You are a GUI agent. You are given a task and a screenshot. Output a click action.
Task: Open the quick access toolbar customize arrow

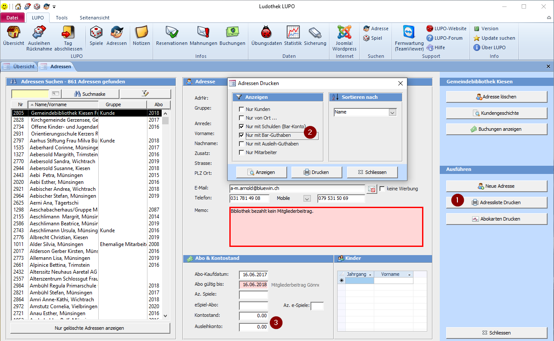(x=54, y=7)
